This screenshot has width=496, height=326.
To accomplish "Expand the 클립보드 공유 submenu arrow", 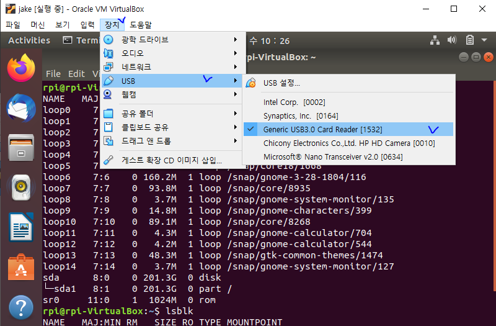I will point(236,127).
